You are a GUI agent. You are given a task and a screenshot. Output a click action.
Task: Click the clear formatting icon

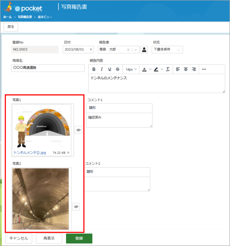coord(168,69)
